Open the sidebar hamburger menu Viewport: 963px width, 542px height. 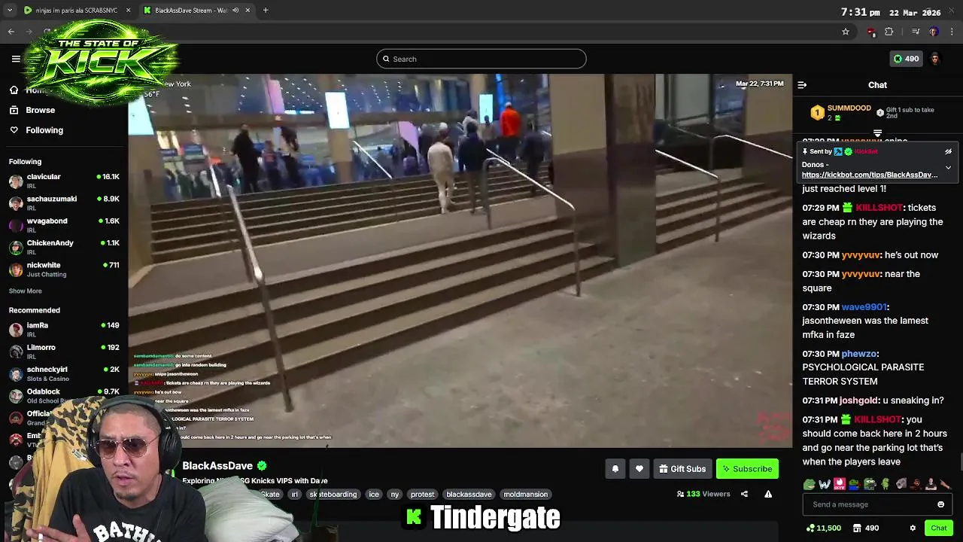pyautogui.click(x=16, y=59)
